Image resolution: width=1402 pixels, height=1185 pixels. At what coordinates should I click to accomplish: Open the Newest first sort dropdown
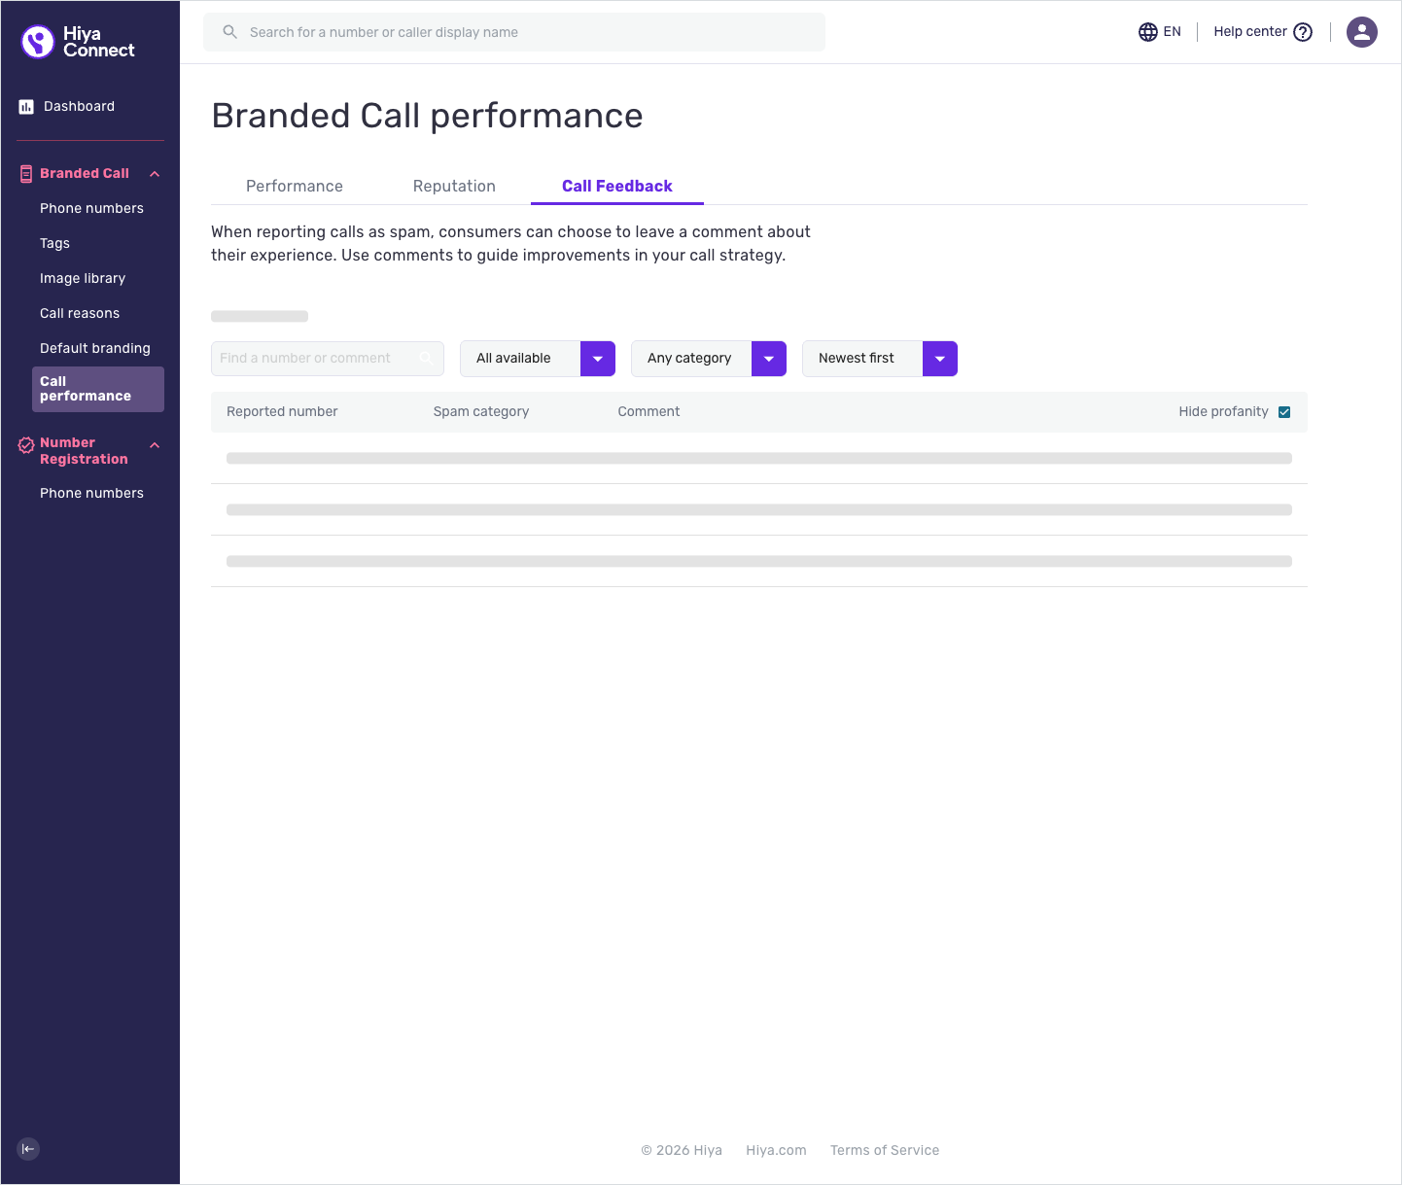click(x=880, y=359)
